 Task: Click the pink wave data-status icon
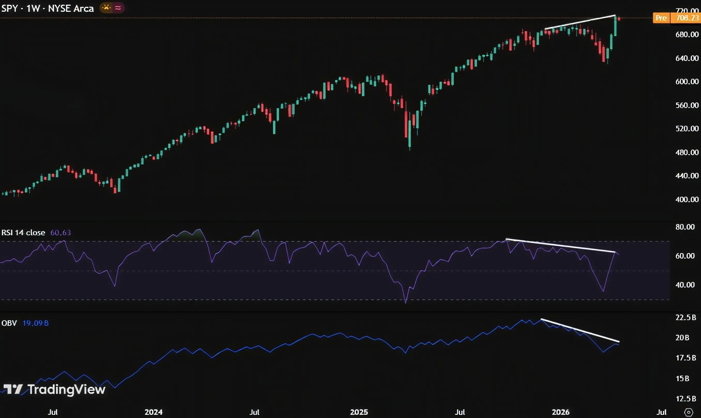click(x=118, y=8)
